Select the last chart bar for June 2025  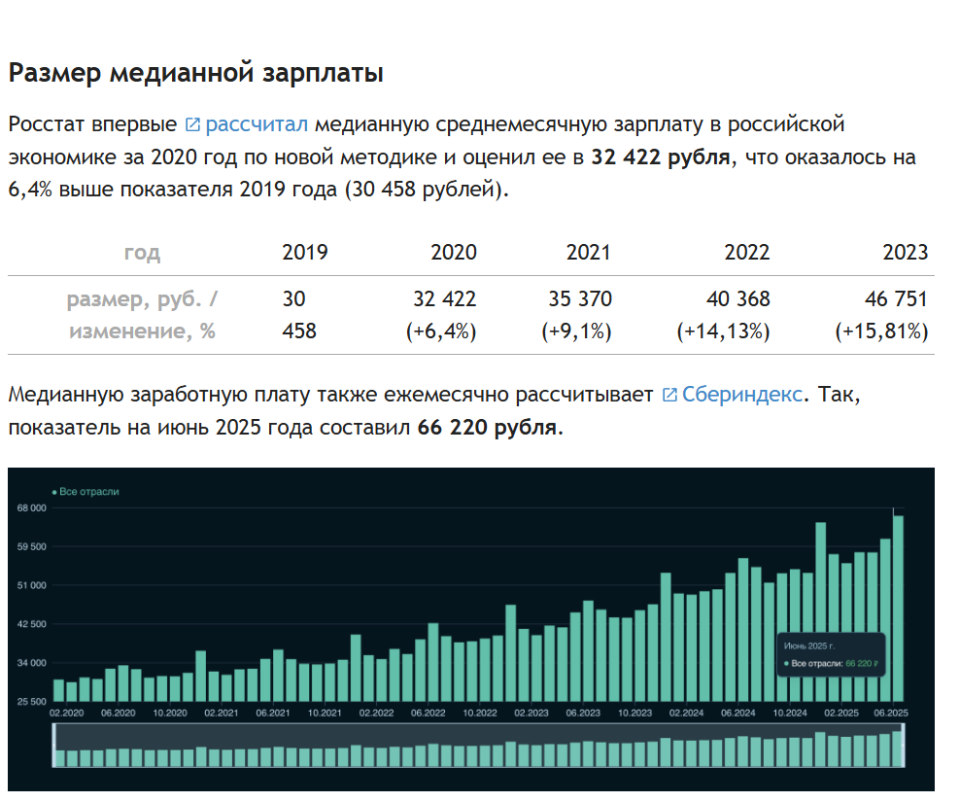898,608
